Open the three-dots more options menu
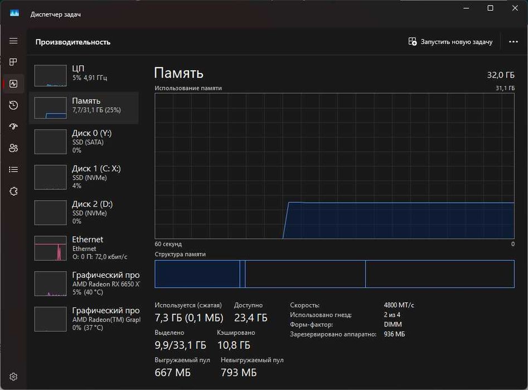The height and width of the screenshot is (390, 528). click(x=513, y=42)
